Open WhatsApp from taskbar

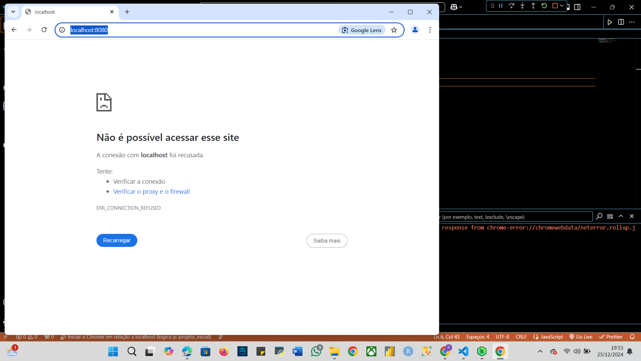(316, 351)
